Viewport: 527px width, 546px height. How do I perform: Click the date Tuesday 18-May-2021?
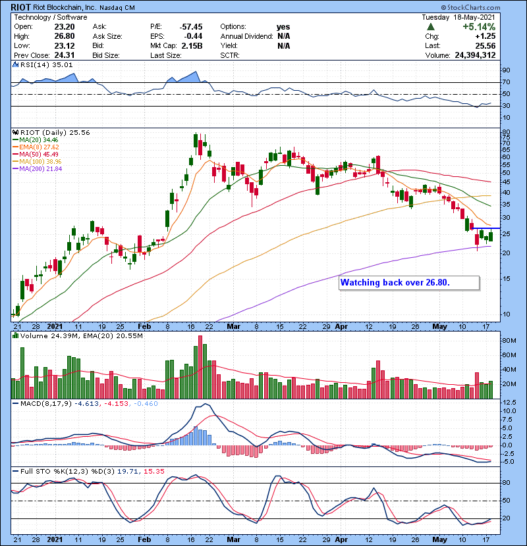pos(458,17)
